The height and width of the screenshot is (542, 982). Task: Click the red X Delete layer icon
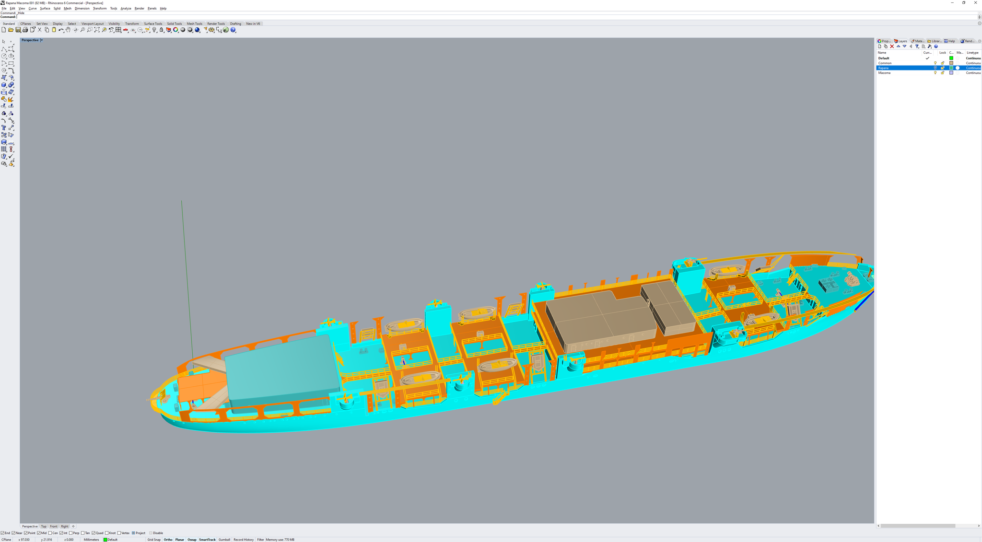[x=892, y=46]
